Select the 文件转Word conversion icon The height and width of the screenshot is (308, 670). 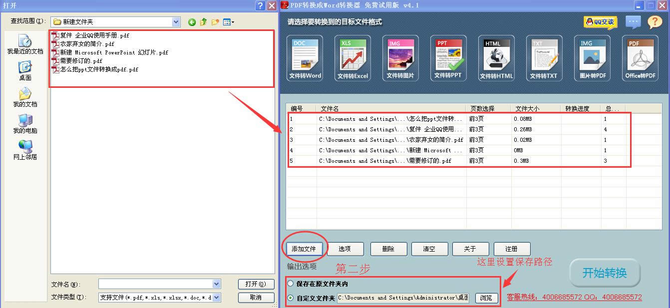(305, 57)
